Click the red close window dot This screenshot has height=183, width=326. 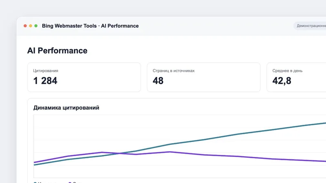point(25,26)
